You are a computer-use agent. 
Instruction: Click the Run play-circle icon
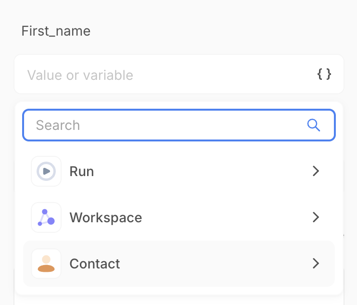point(46,171)
